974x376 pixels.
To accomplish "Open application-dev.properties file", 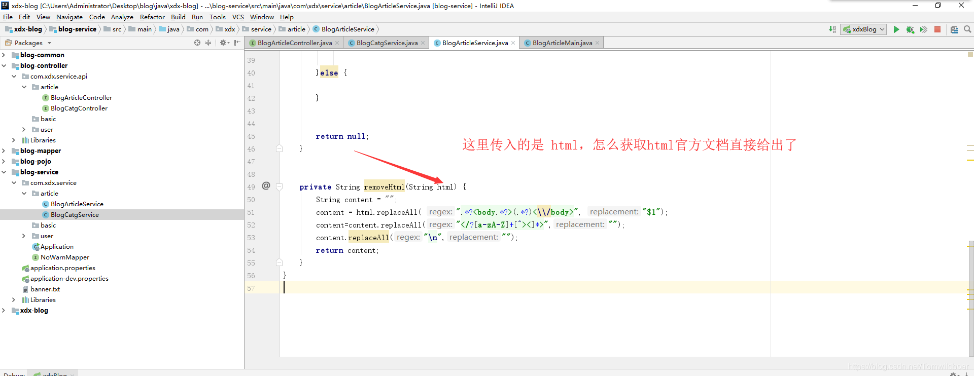I will tap(69, 279).
